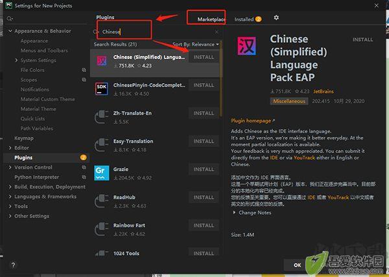Click the plugin results list scrollbar
Image resolution: width=389 pixels, height=277 pixels.
(221, 79)
